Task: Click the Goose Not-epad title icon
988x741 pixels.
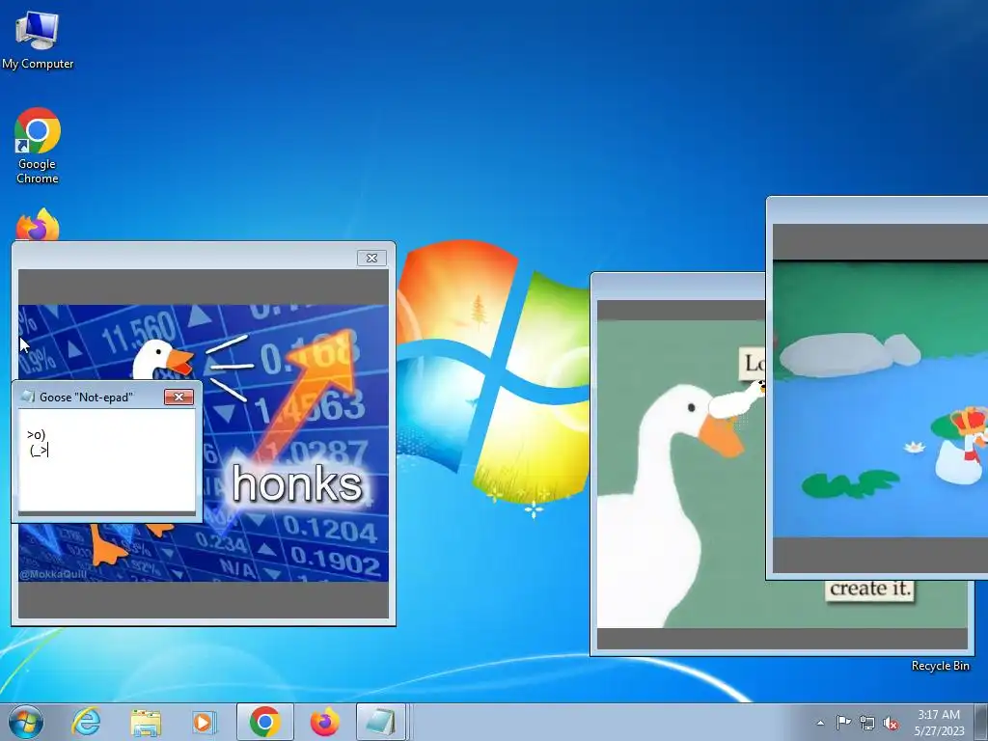Action: (x=28, y=397)
